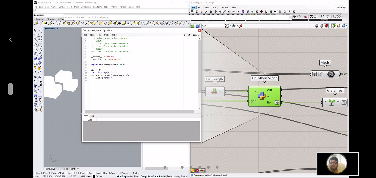Click the Mesh component hexagon icon

tap(331, 74)
